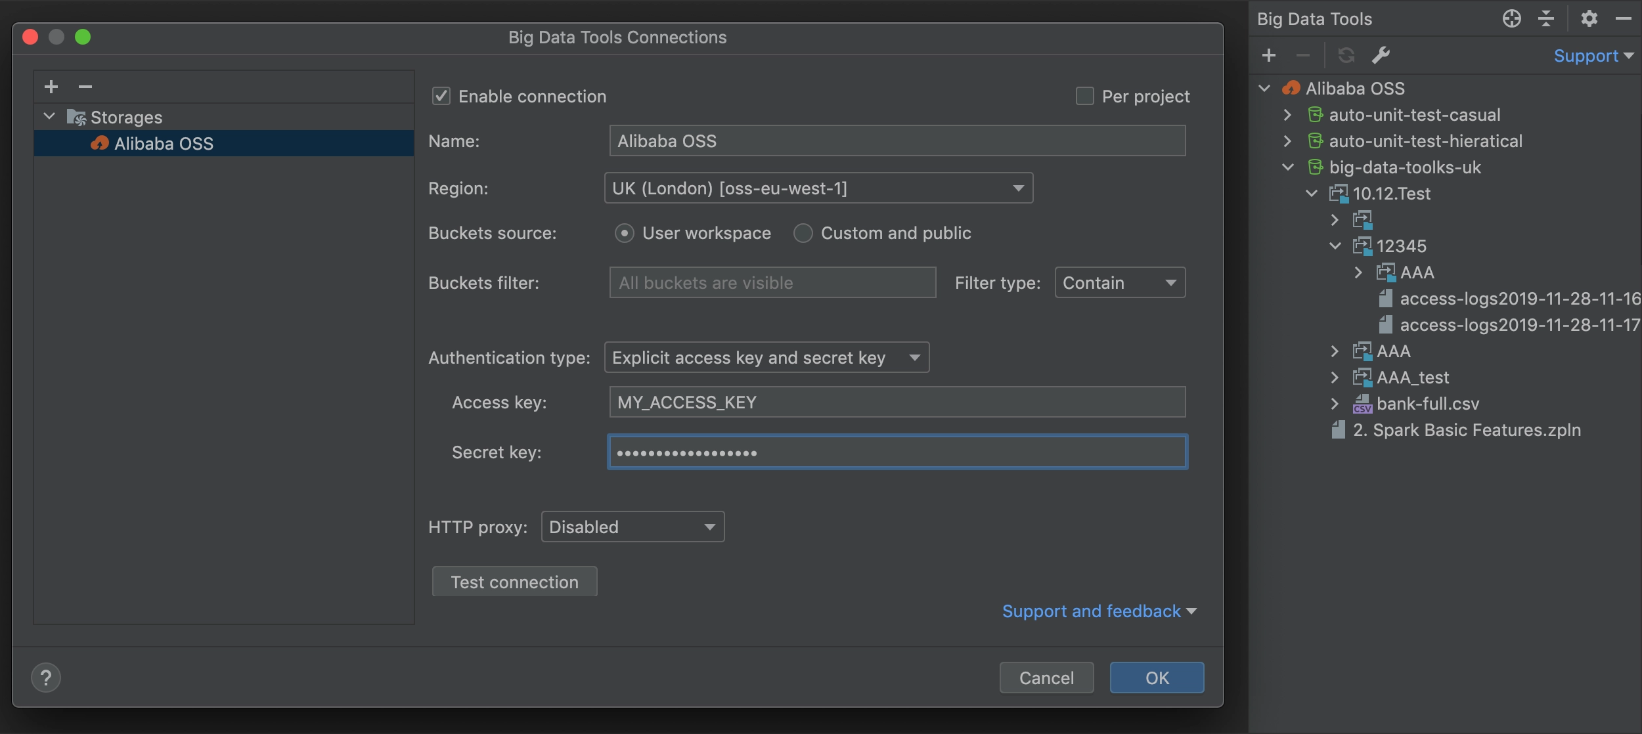Add connection via plus in Big Data Tools panel
The width and height of the screenshot is (1642, 734).
(x=1269, y=55)
